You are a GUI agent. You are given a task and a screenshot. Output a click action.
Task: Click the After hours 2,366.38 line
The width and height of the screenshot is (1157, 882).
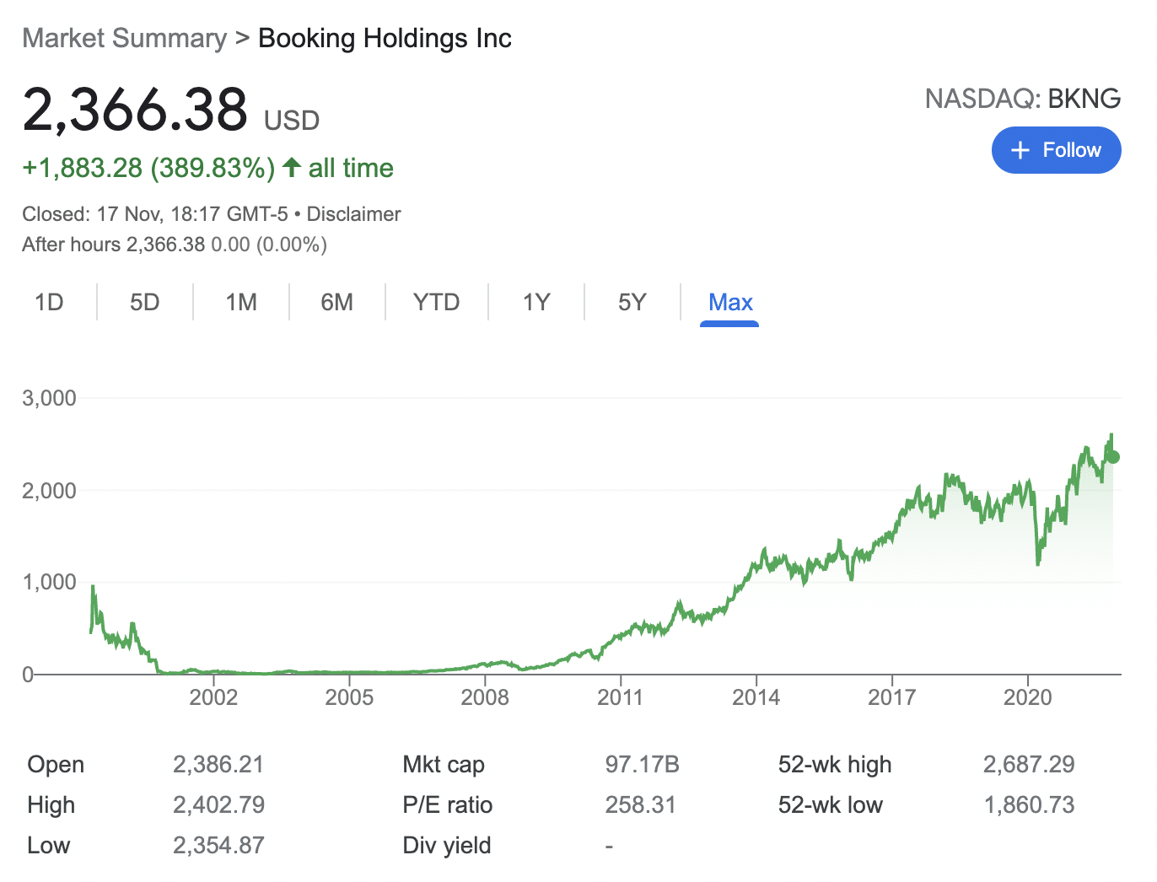tap(175, 245)
